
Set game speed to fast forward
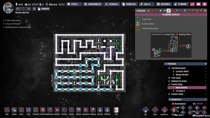(x=25, y=9)
